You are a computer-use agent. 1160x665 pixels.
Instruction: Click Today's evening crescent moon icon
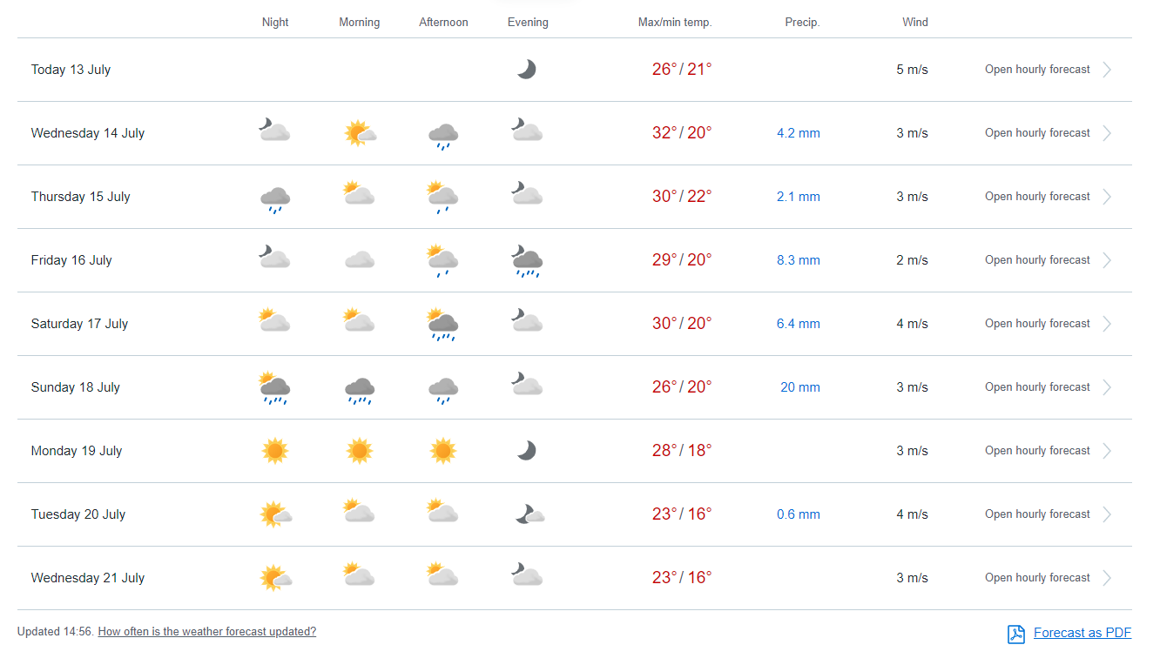[x=526, y=70]
